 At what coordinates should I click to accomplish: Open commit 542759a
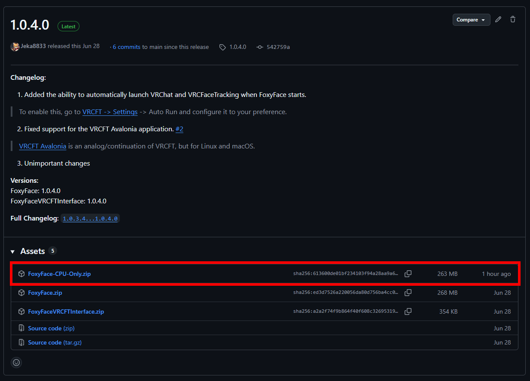pos(277,47)
